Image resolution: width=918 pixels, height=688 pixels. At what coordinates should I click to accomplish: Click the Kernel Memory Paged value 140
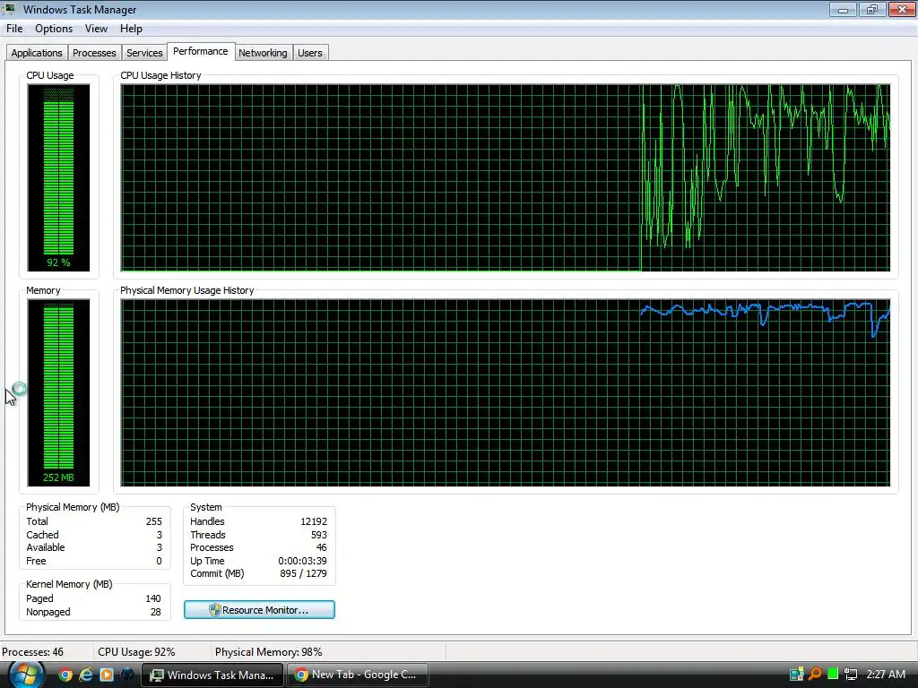coord(153,598)
